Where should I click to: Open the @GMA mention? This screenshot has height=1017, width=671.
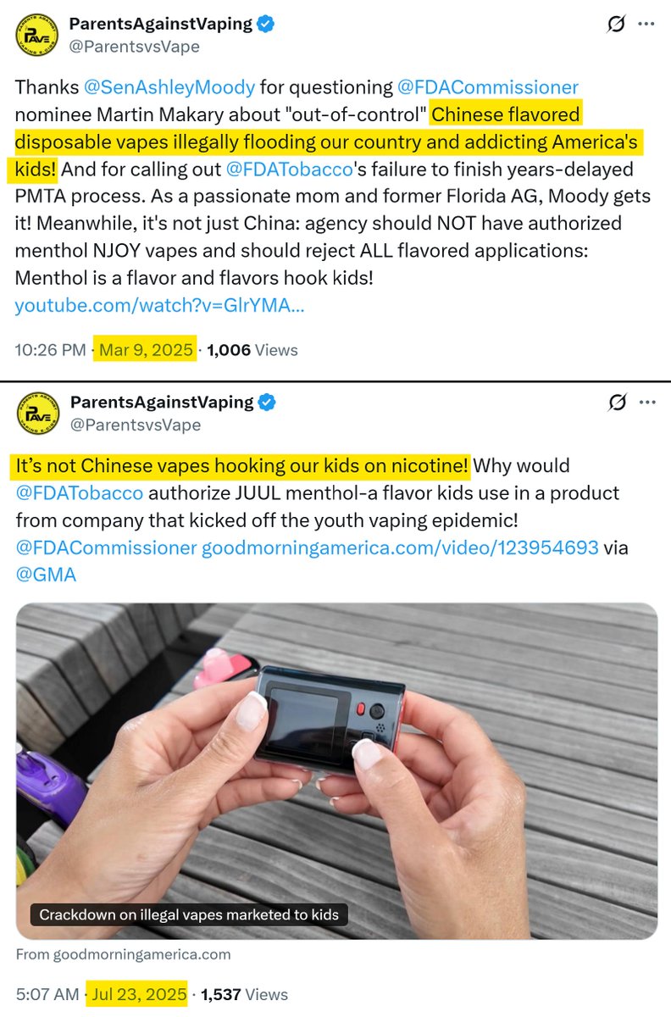(46, 575)
